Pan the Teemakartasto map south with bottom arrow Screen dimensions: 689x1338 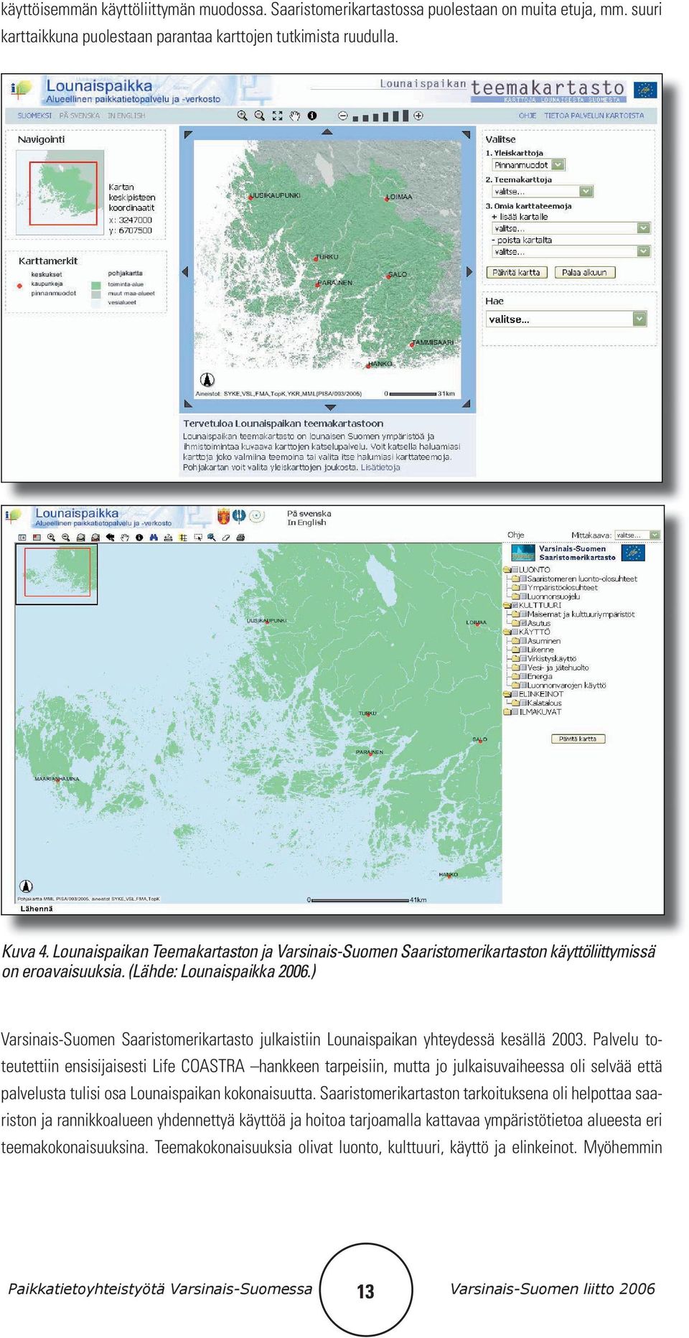pos(330,407)
